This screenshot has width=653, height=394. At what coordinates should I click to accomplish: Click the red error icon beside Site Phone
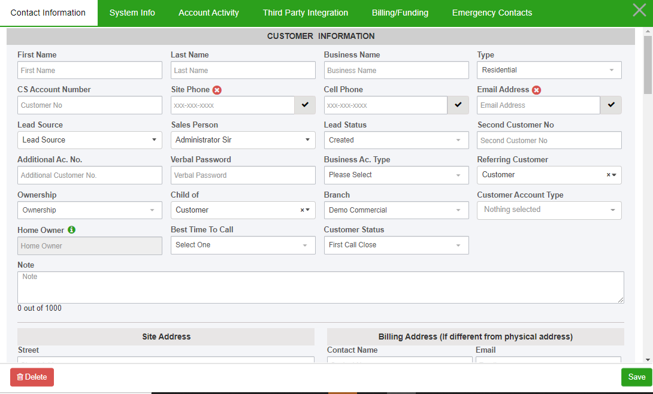217,90
